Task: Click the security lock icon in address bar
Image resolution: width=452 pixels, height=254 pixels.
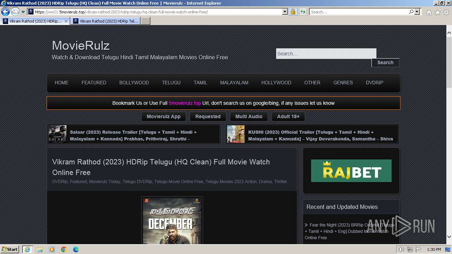Action: pyautogui.click(x=293, y=12)
